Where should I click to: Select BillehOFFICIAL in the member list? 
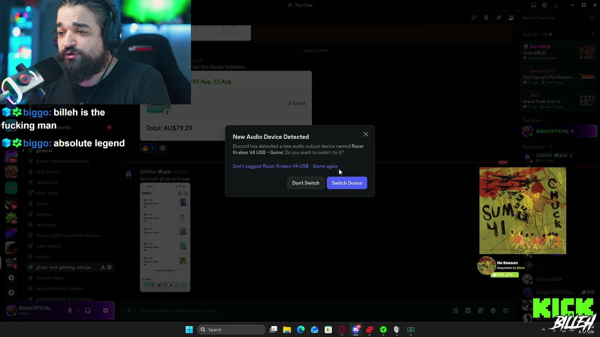(x=559, y=131)
